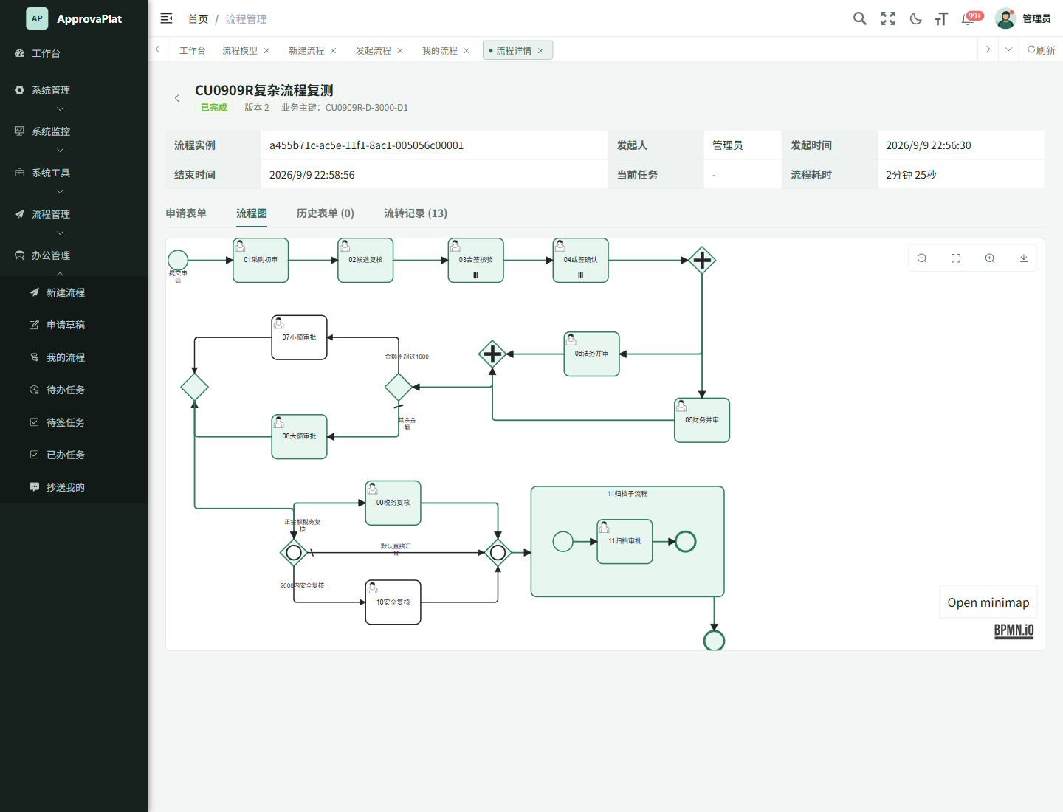This screenshot has height=812, width=1063.
Task: Go back using the arrow beside the title
Action: (x=177, y=98)
